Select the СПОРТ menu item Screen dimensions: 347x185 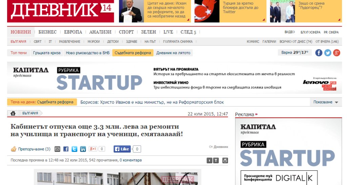(x=126, y=32)
